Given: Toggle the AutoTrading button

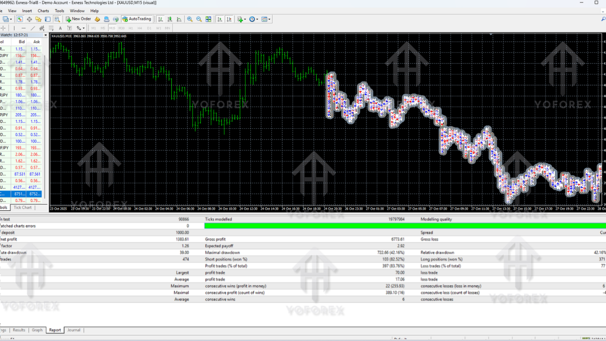Looking at the screenshot, I should point(136,19).
